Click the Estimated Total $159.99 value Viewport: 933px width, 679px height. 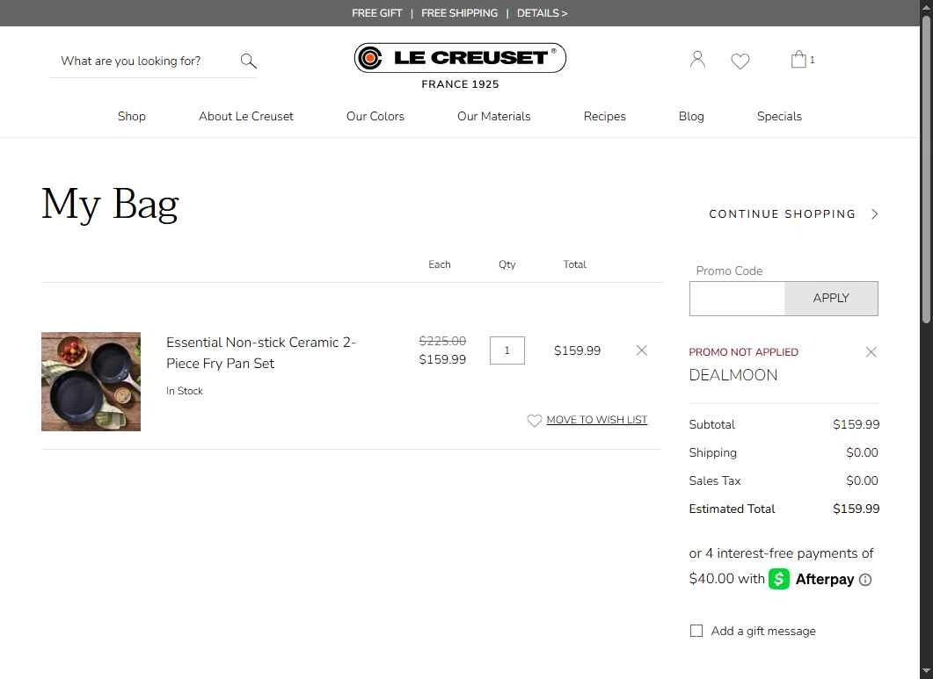[856, 509]
